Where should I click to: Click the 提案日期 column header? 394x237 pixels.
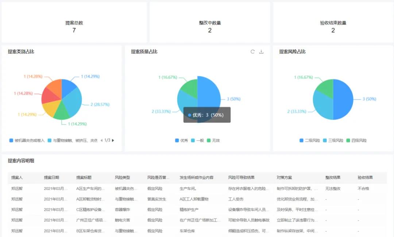click(x=51, y=177)
